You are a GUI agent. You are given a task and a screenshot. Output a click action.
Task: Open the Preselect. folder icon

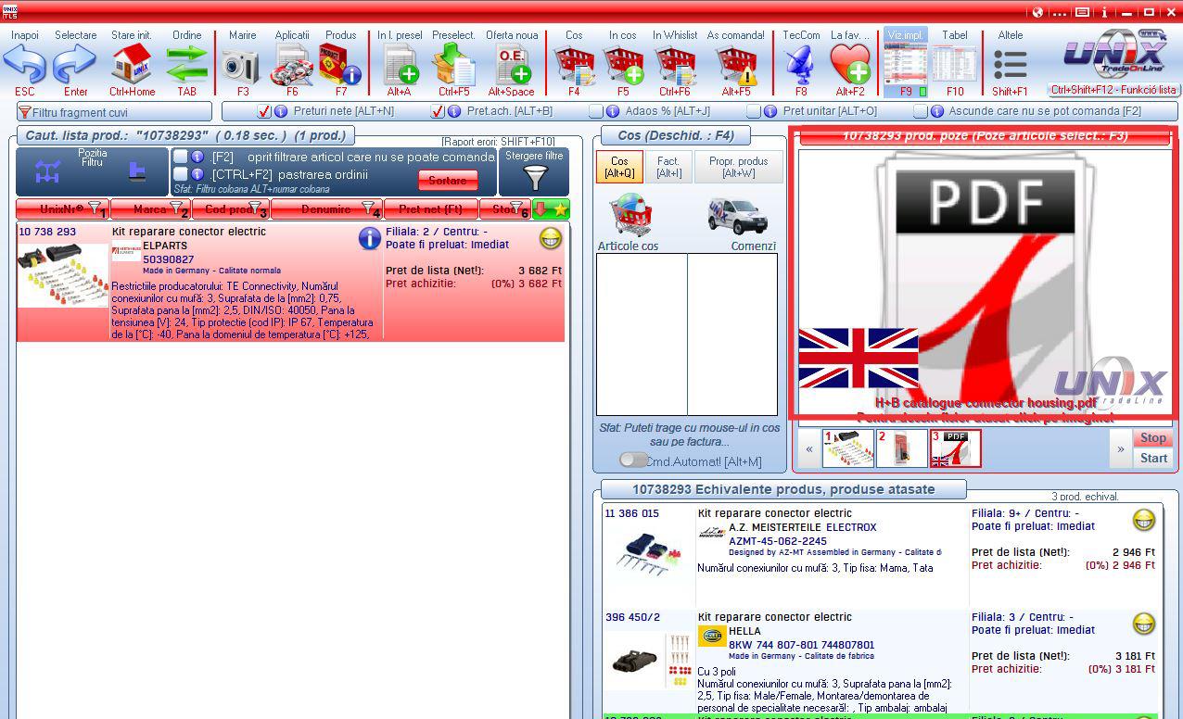click(x=453, y=64)
